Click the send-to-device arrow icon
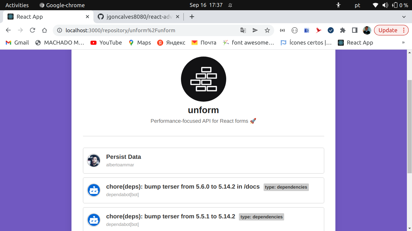 click(255, 30)
